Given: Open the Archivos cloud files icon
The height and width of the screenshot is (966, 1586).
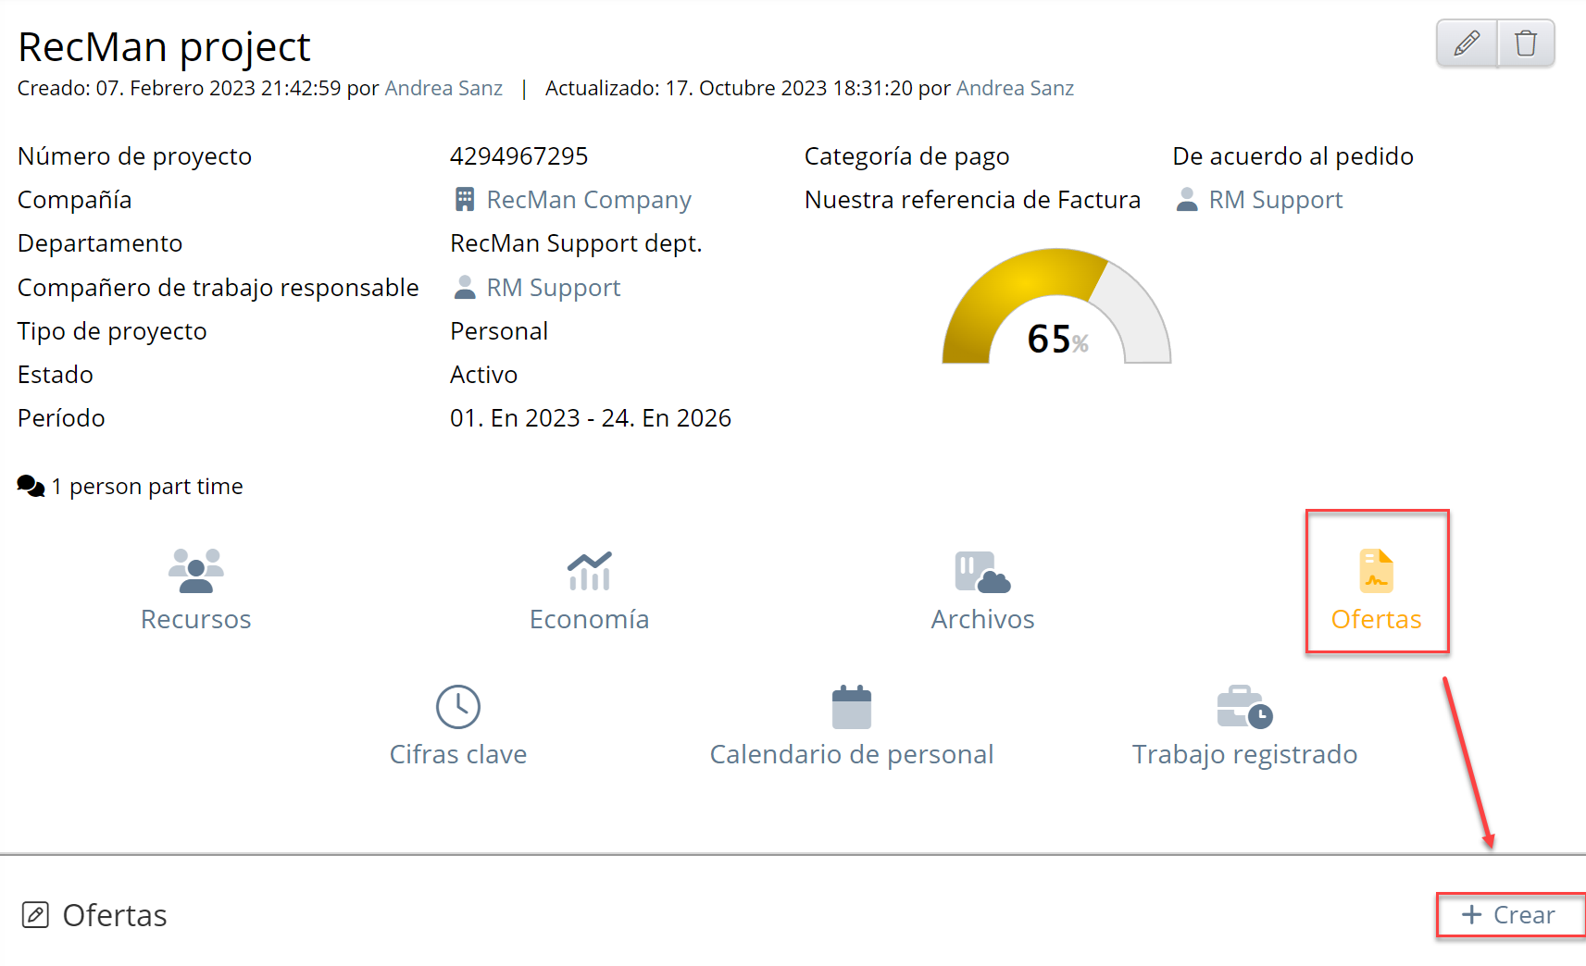Looking at the screenshot, I should [982, 572].
